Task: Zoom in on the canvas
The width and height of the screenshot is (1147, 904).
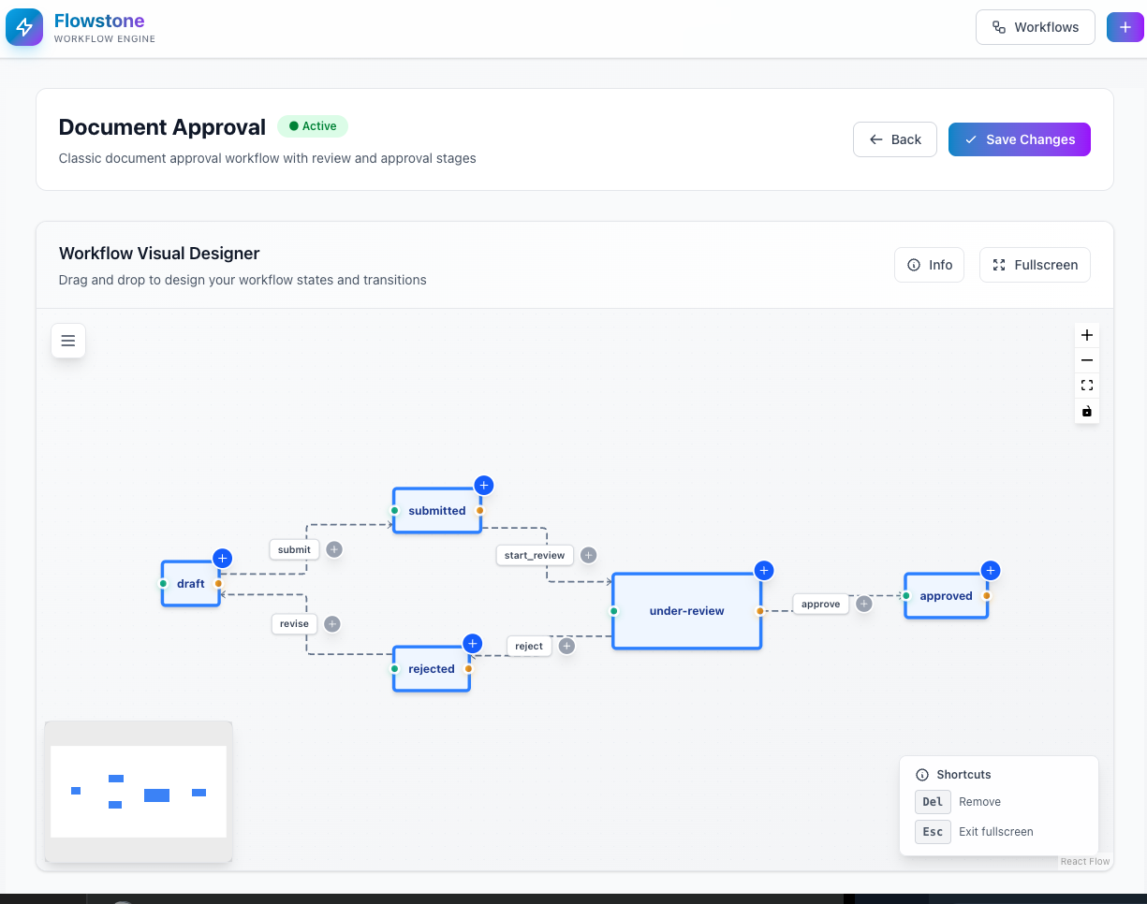Action: point(1087,335)
